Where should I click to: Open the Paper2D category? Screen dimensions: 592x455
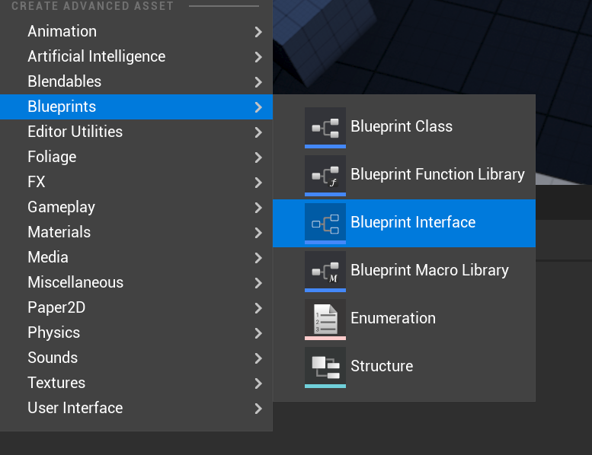click(x=56, y=307)
